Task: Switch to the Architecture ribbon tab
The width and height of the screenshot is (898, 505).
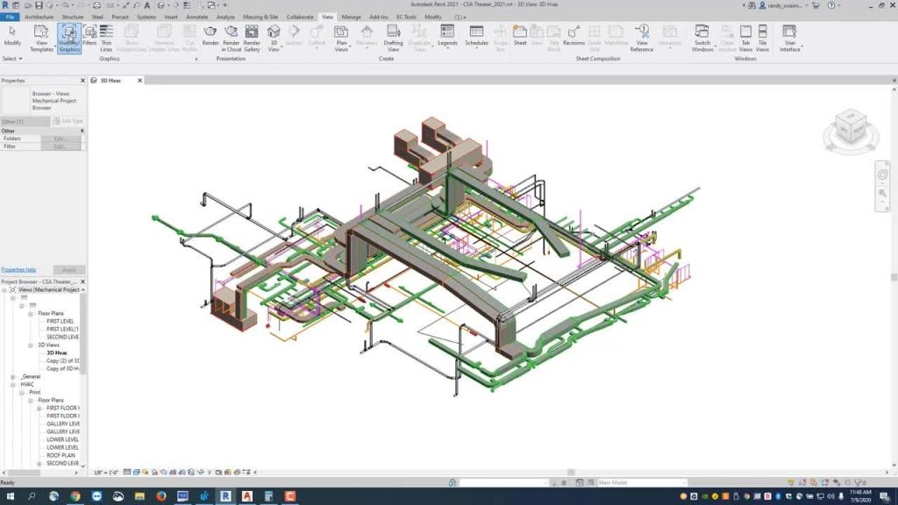Action: (39, 18)
